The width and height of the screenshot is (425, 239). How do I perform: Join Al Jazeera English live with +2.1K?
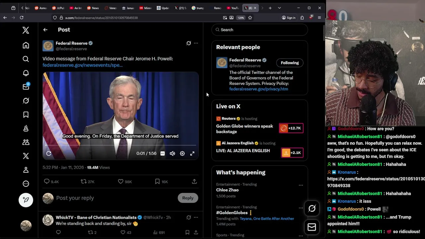tap(292, 153)
